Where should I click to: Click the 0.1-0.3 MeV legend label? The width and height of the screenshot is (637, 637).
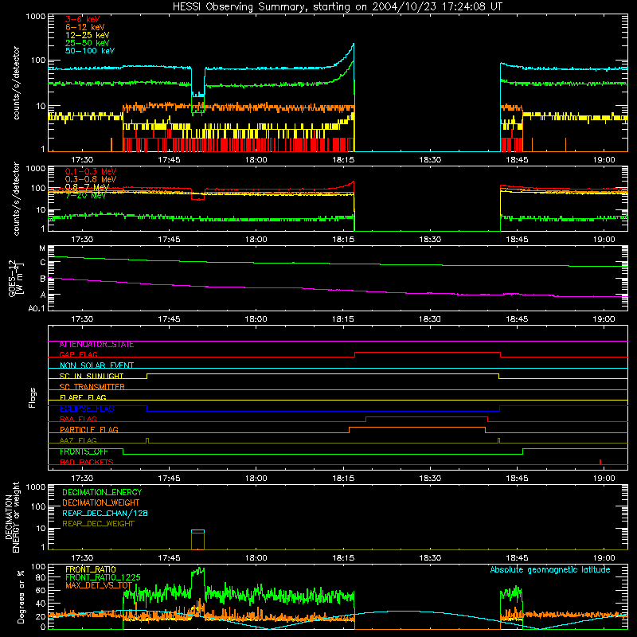(91, 171)
